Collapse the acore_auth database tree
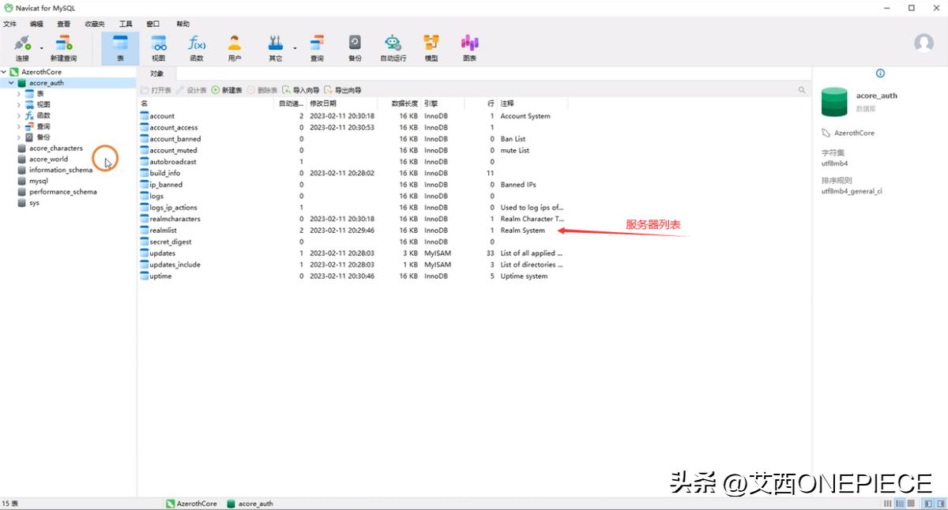 coord(9,82)
